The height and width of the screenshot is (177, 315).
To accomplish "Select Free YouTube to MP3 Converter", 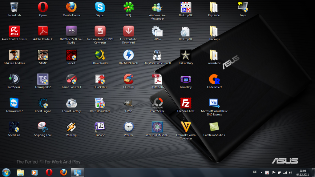I will click(x=100, y=35).
